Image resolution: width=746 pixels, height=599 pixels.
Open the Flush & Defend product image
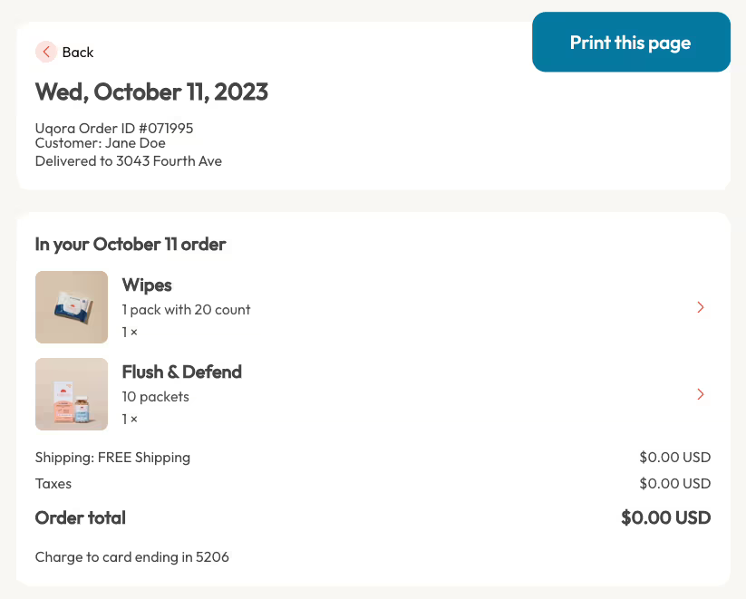point(72,394)
